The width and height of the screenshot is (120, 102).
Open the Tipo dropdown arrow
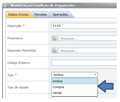[95, 75]
